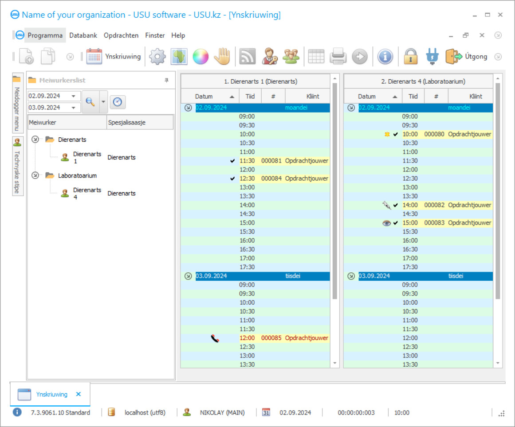This screenshot has width=515, height=427.
Task: Open the start date 02.09.2024 dropdown
Action: pyautogui.click(x=73, y=96)
